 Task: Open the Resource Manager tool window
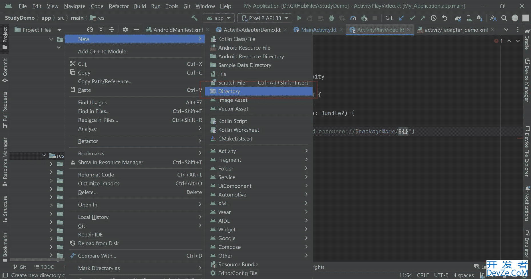pos(5,162)
